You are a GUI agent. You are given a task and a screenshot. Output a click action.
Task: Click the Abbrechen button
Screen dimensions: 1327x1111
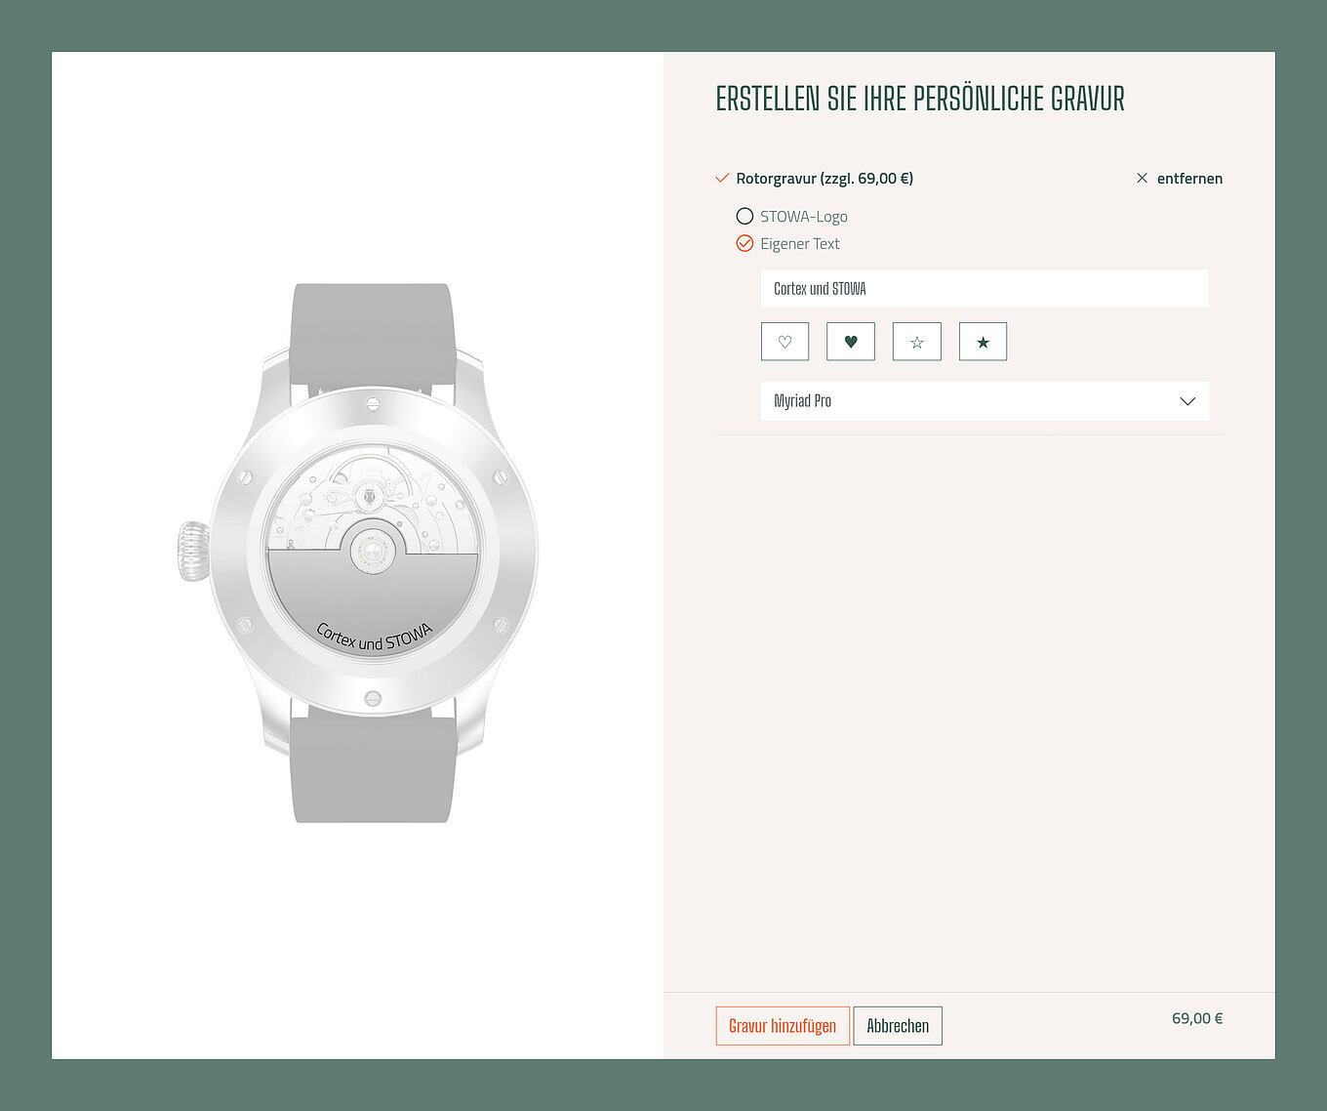pyautogui.click(x=898, y=1026)
